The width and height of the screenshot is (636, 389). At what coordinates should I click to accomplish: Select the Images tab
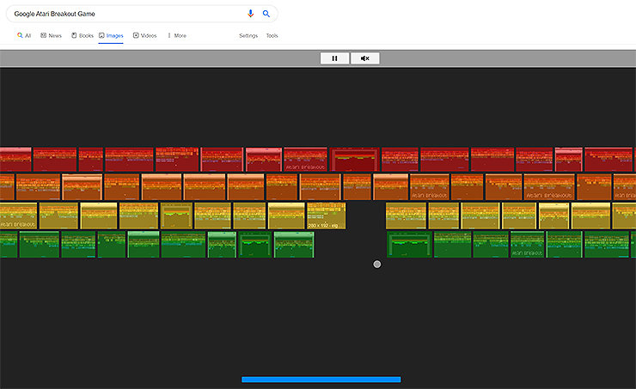click(x=111, y=36)
